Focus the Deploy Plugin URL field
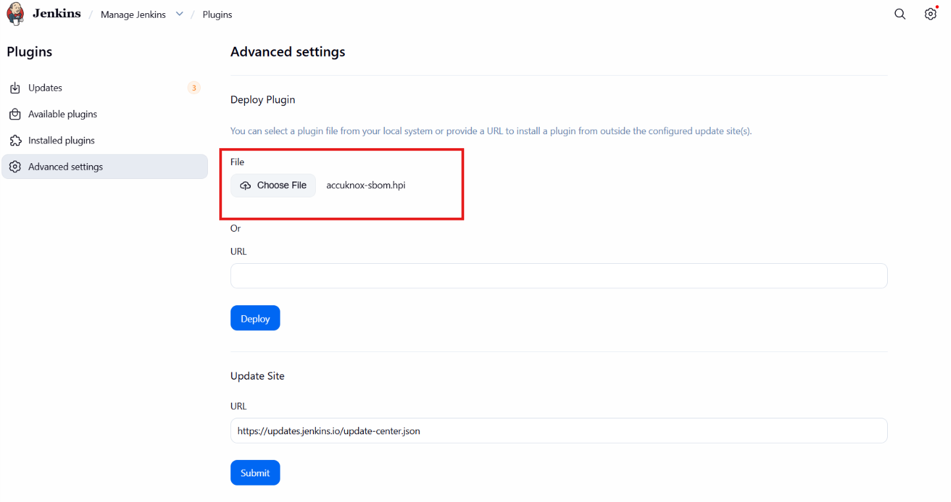Image resolution: width=951 pixels, height=502 pixels. [559, 276]
